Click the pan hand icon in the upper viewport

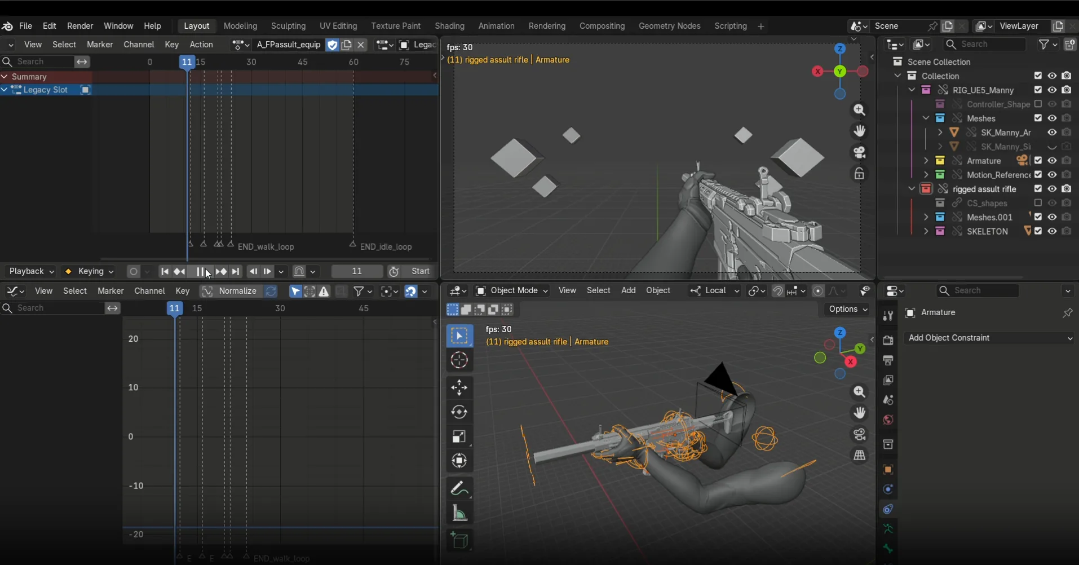pos(859,131)
